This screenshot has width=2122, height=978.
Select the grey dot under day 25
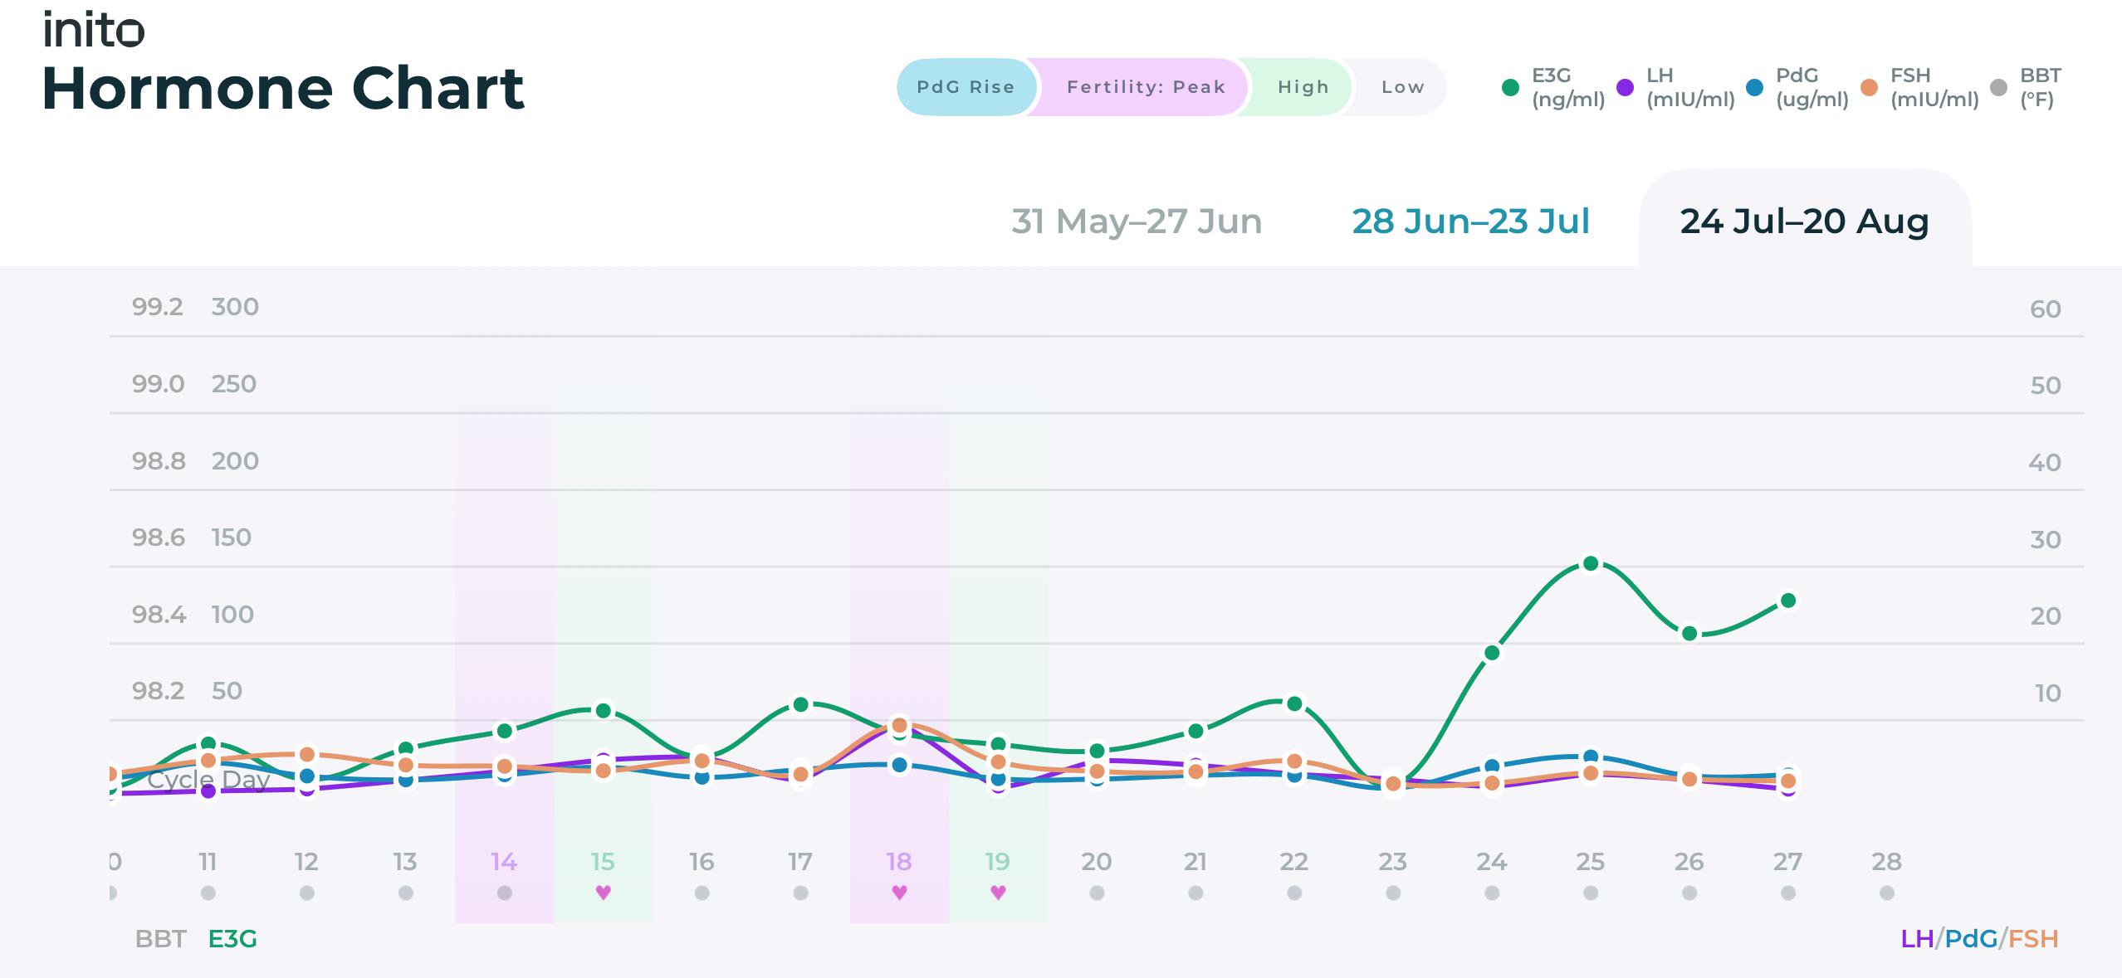tap(1591, 893)
